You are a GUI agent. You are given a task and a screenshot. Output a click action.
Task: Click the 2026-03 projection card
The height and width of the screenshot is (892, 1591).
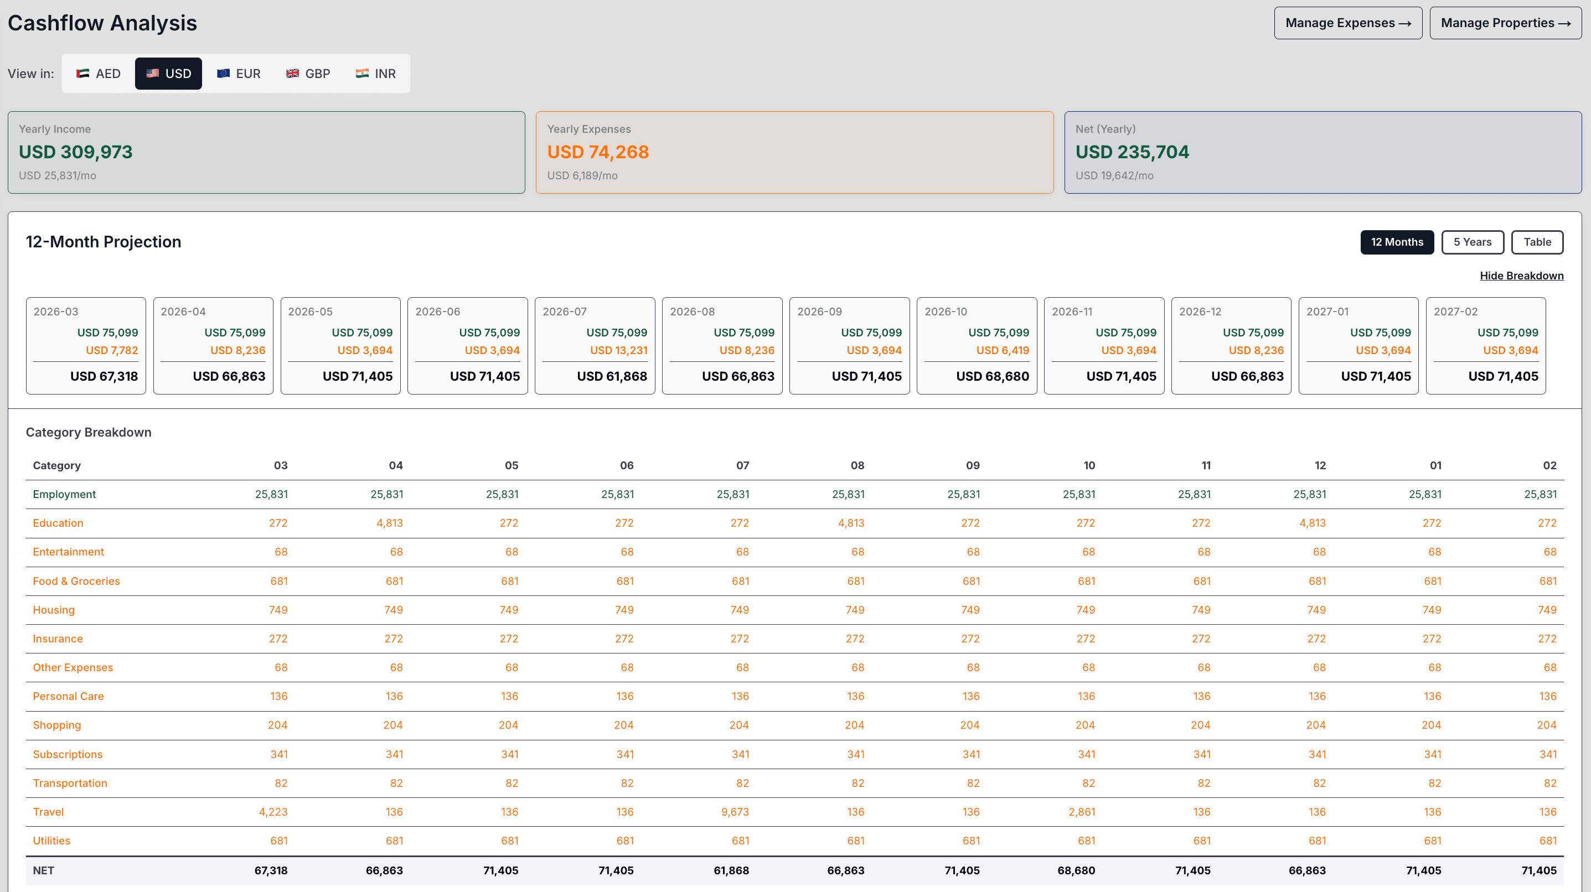(86, 345)
